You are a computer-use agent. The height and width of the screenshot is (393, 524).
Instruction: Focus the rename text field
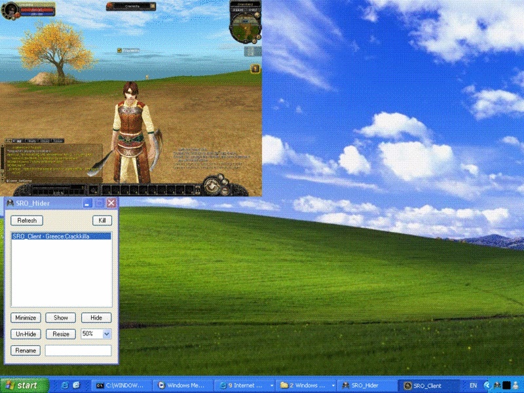pyautogui.click(x=78, y=350)
